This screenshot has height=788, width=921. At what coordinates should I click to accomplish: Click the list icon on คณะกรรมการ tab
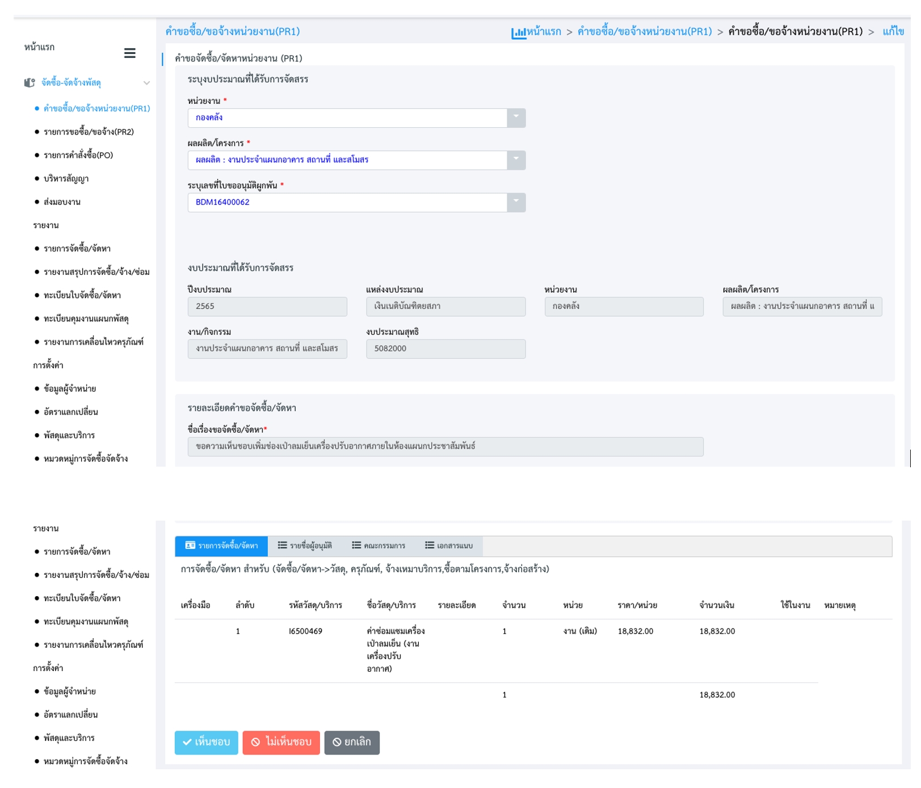[x=356, y=545]
